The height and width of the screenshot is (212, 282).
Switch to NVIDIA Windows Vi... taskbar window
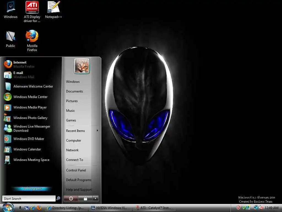point(110,208)
